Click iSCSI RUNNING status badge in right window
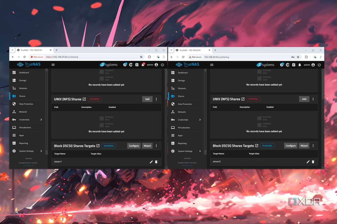The height and width of the screenshot is (224, 337). (267, 146)
